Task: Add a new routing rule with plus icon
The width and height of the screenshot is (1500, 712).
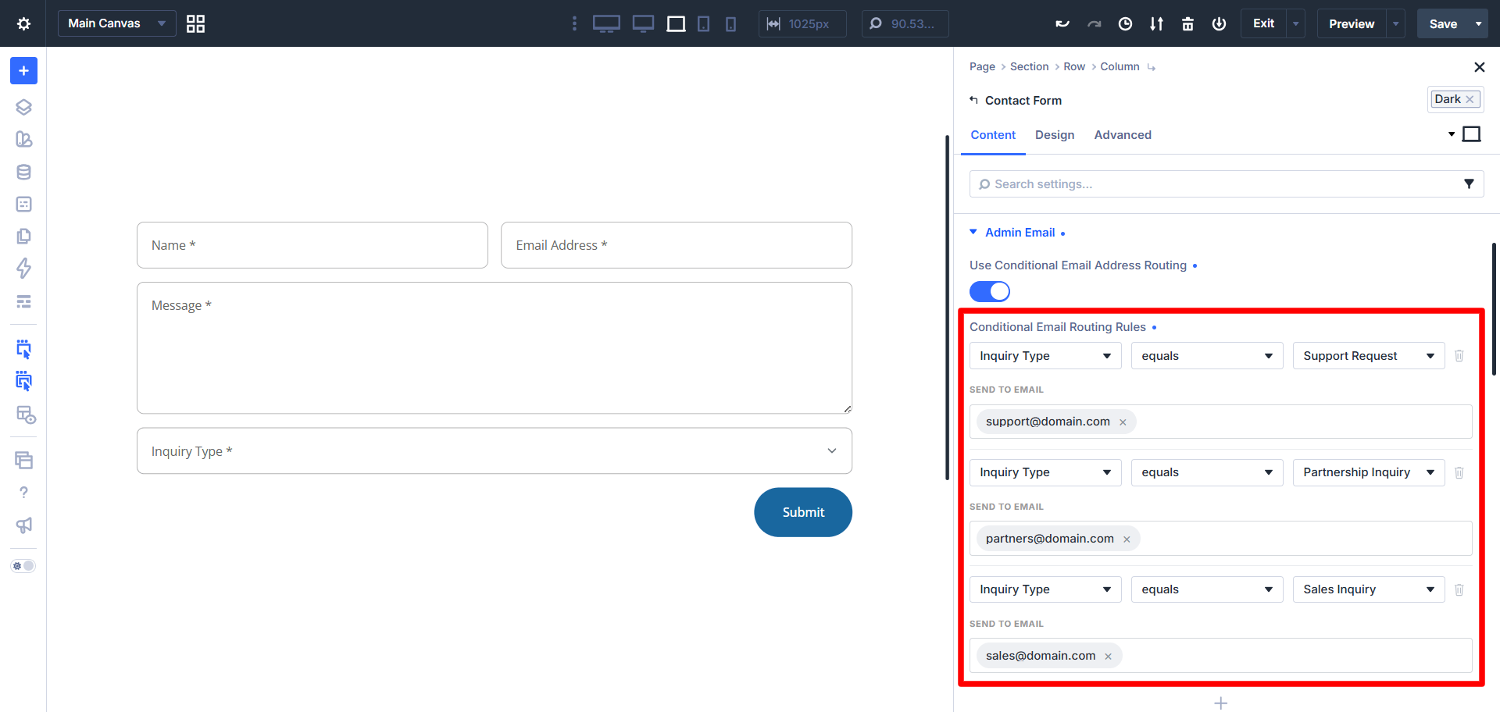Action: click(1221, 703)
